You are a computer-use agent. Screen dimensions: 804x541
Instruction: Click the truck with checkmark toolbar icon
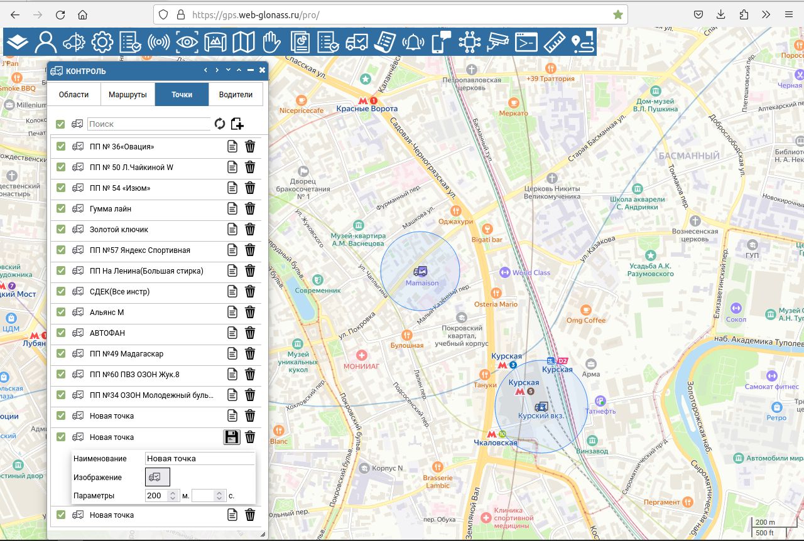click(x=357, y=42)
